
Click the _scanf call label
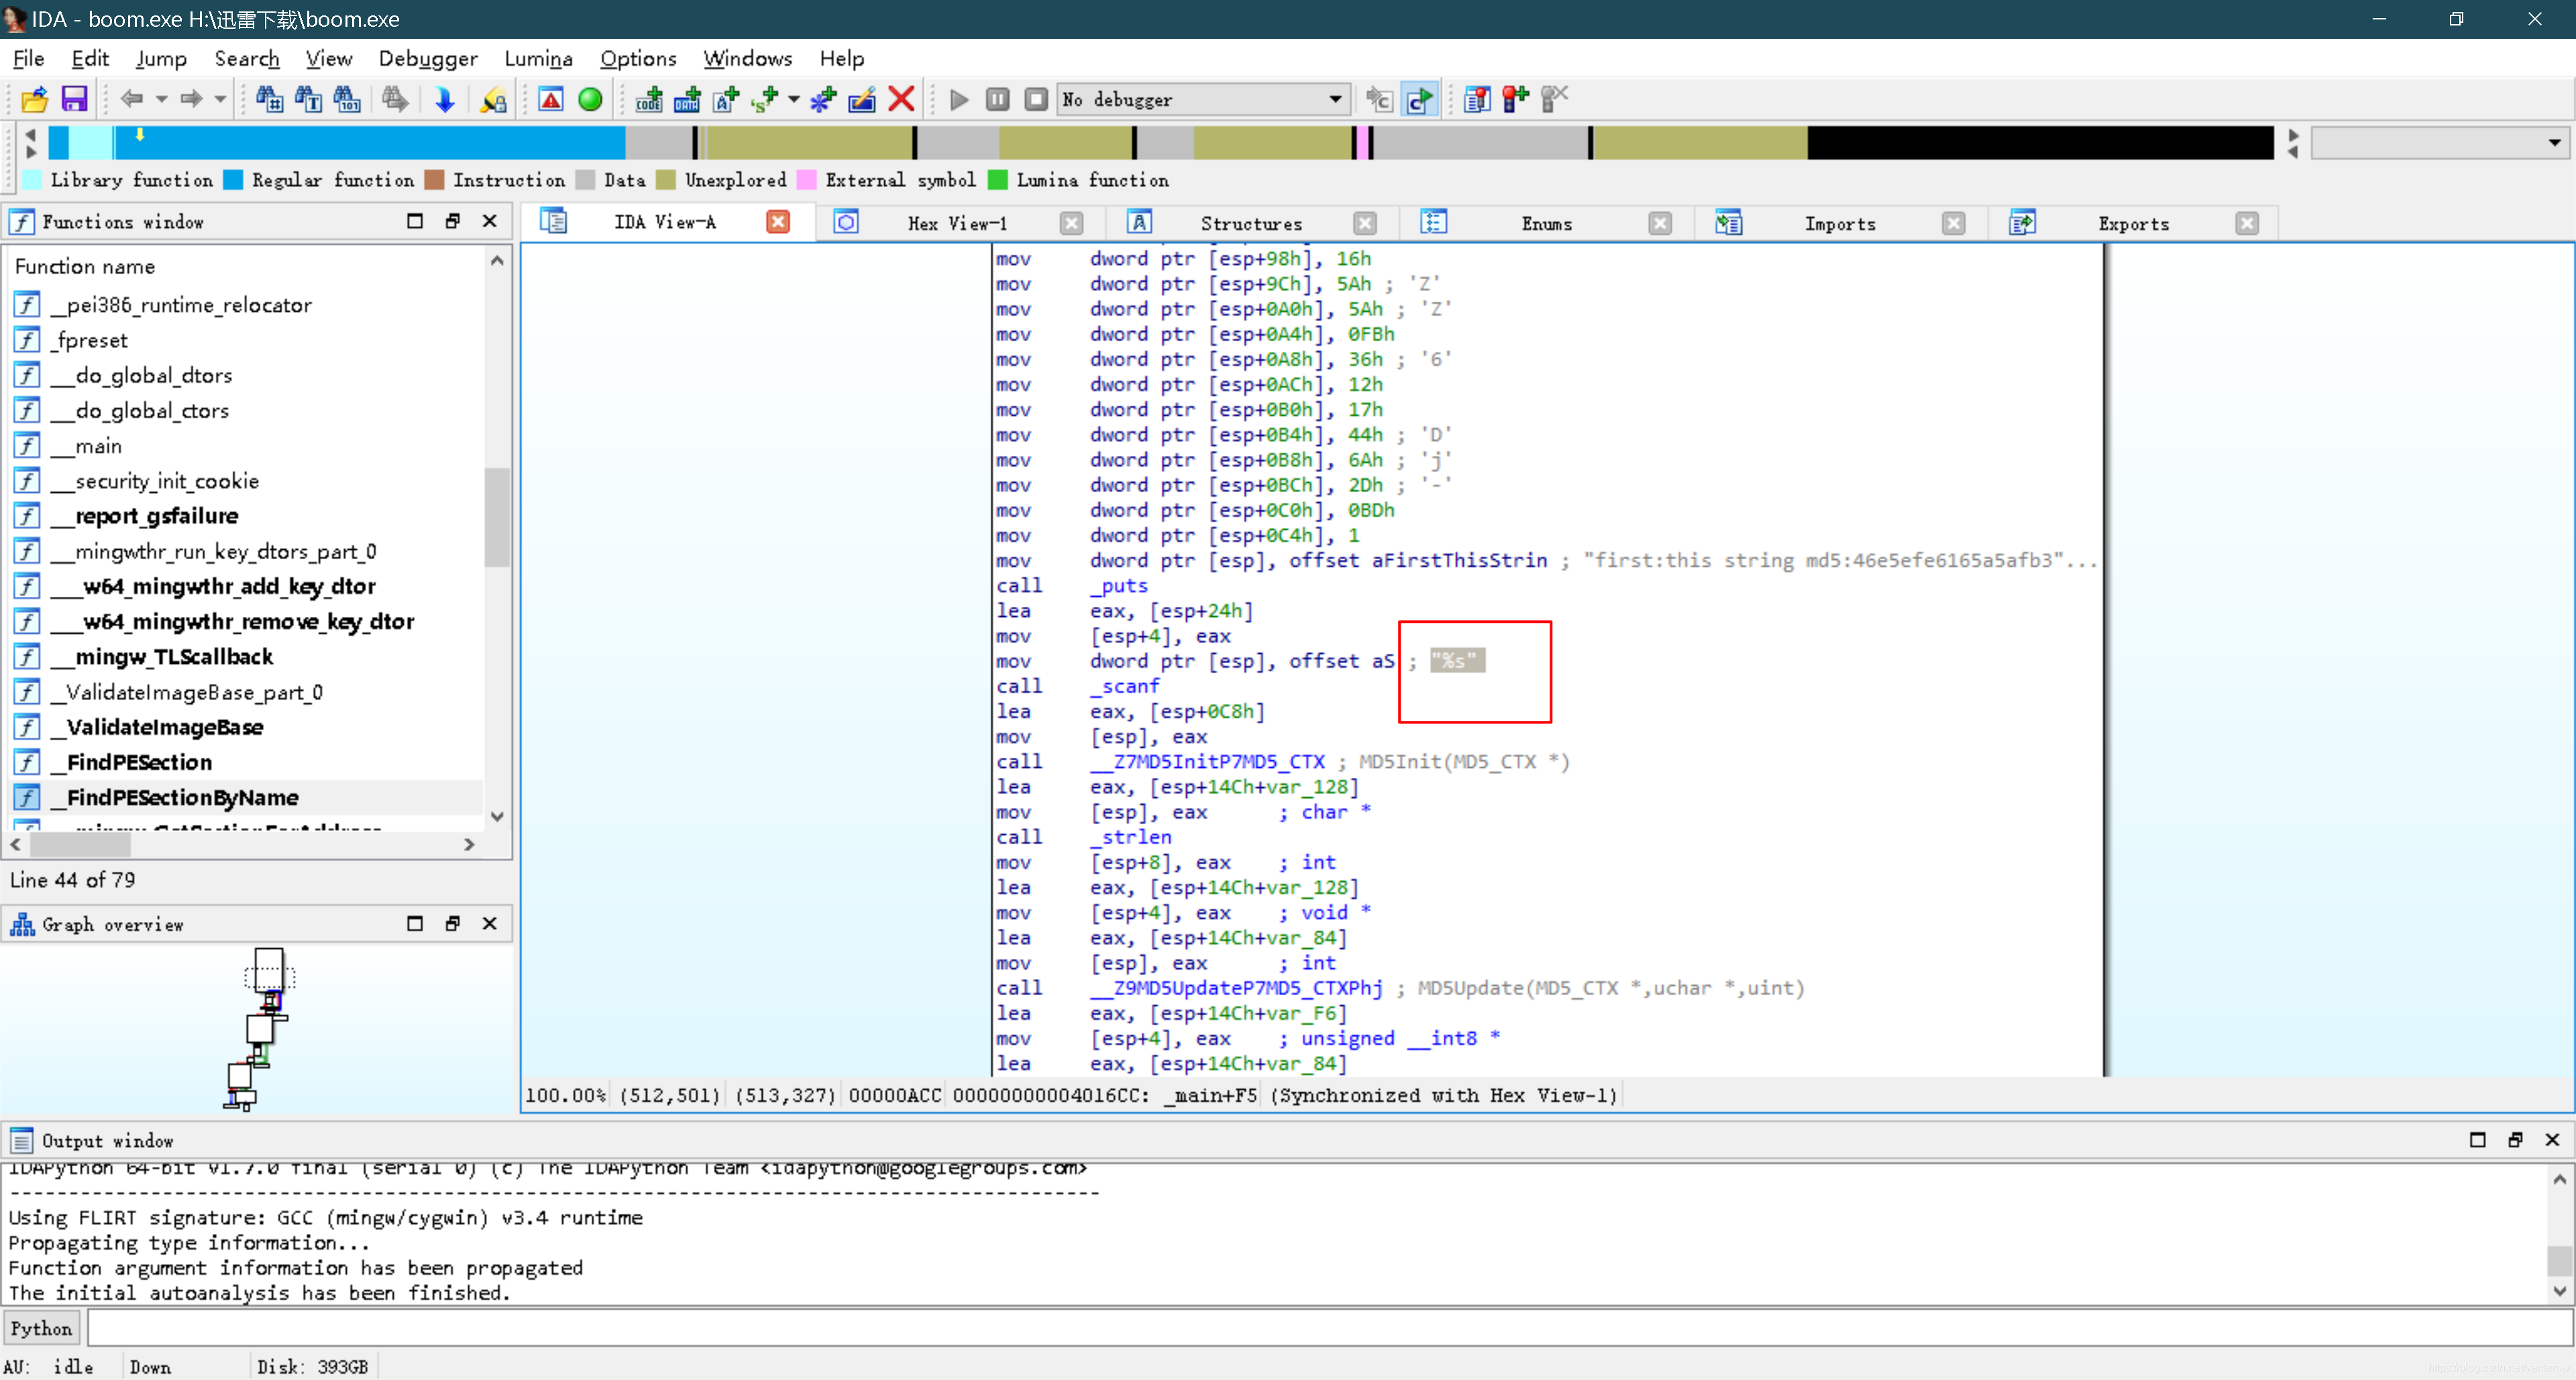(1123, 685)
